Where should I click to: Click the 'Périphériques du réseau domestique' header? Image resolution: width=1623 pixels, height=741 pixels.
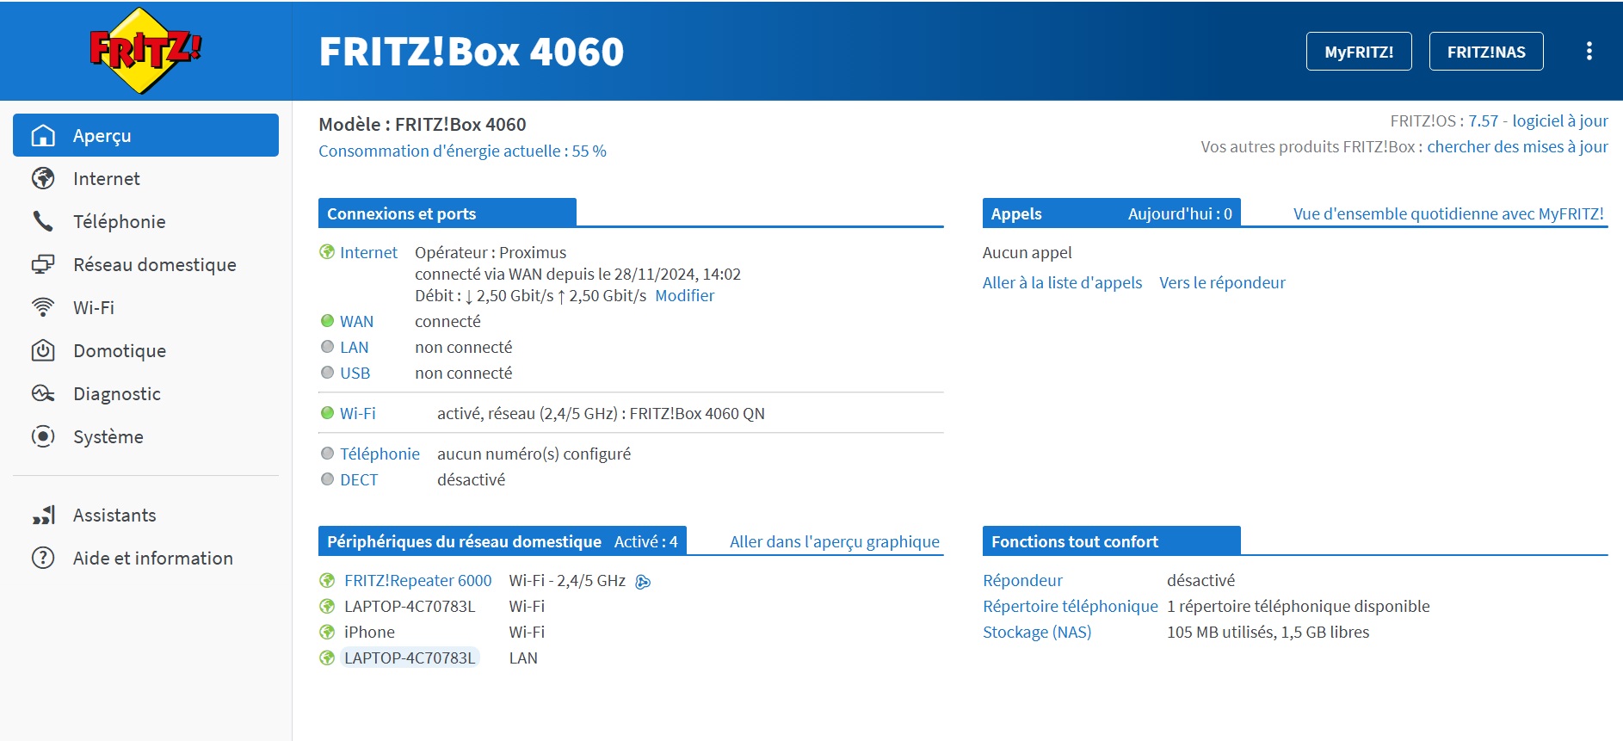click(x=503, y=541)
